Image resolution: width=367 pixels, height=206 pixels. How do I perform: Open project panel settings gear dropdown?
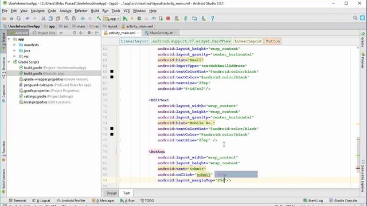pos(89,33)
